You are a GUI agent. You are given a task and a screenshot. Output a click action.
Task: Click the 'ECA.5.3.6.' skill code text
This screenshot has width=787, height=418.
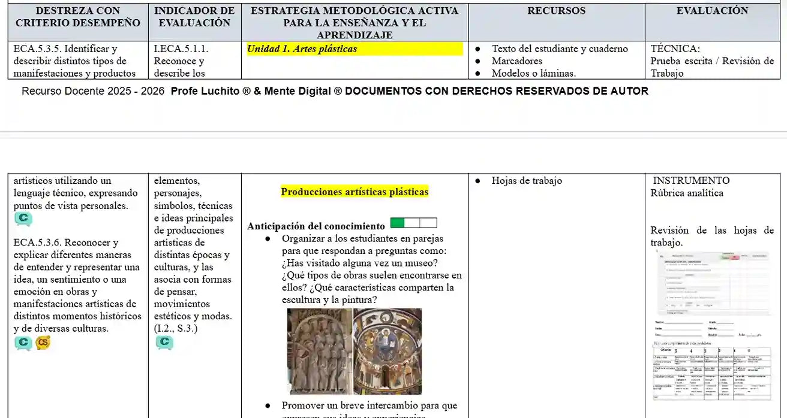(37, 243)
